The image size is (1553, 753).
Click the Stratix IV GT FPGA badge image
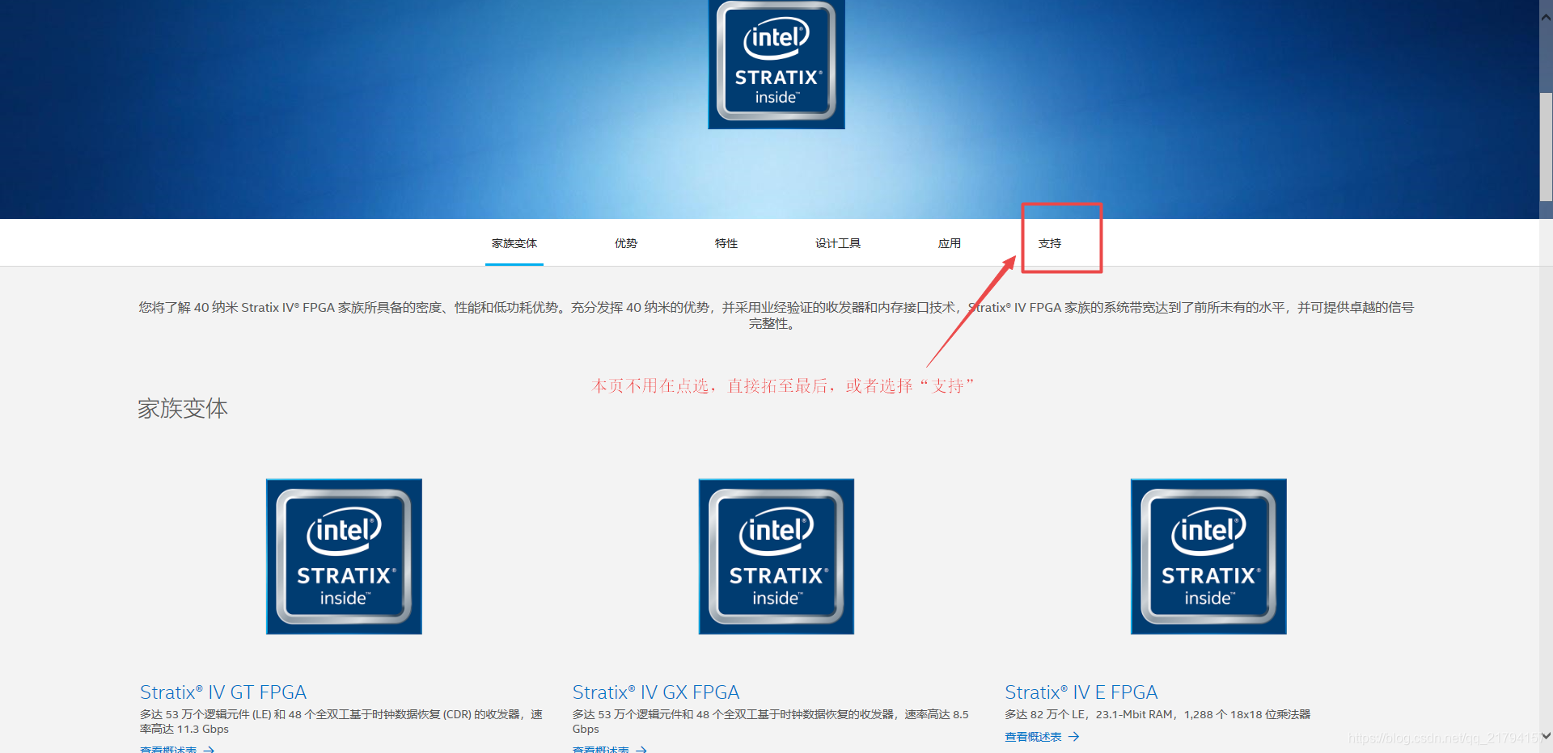[x=344, y=557]
